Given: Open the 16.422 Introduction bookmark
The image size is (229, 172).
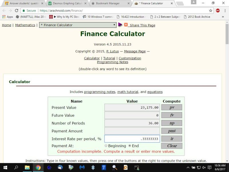Looking at the screenshot, I should point(131,17).
